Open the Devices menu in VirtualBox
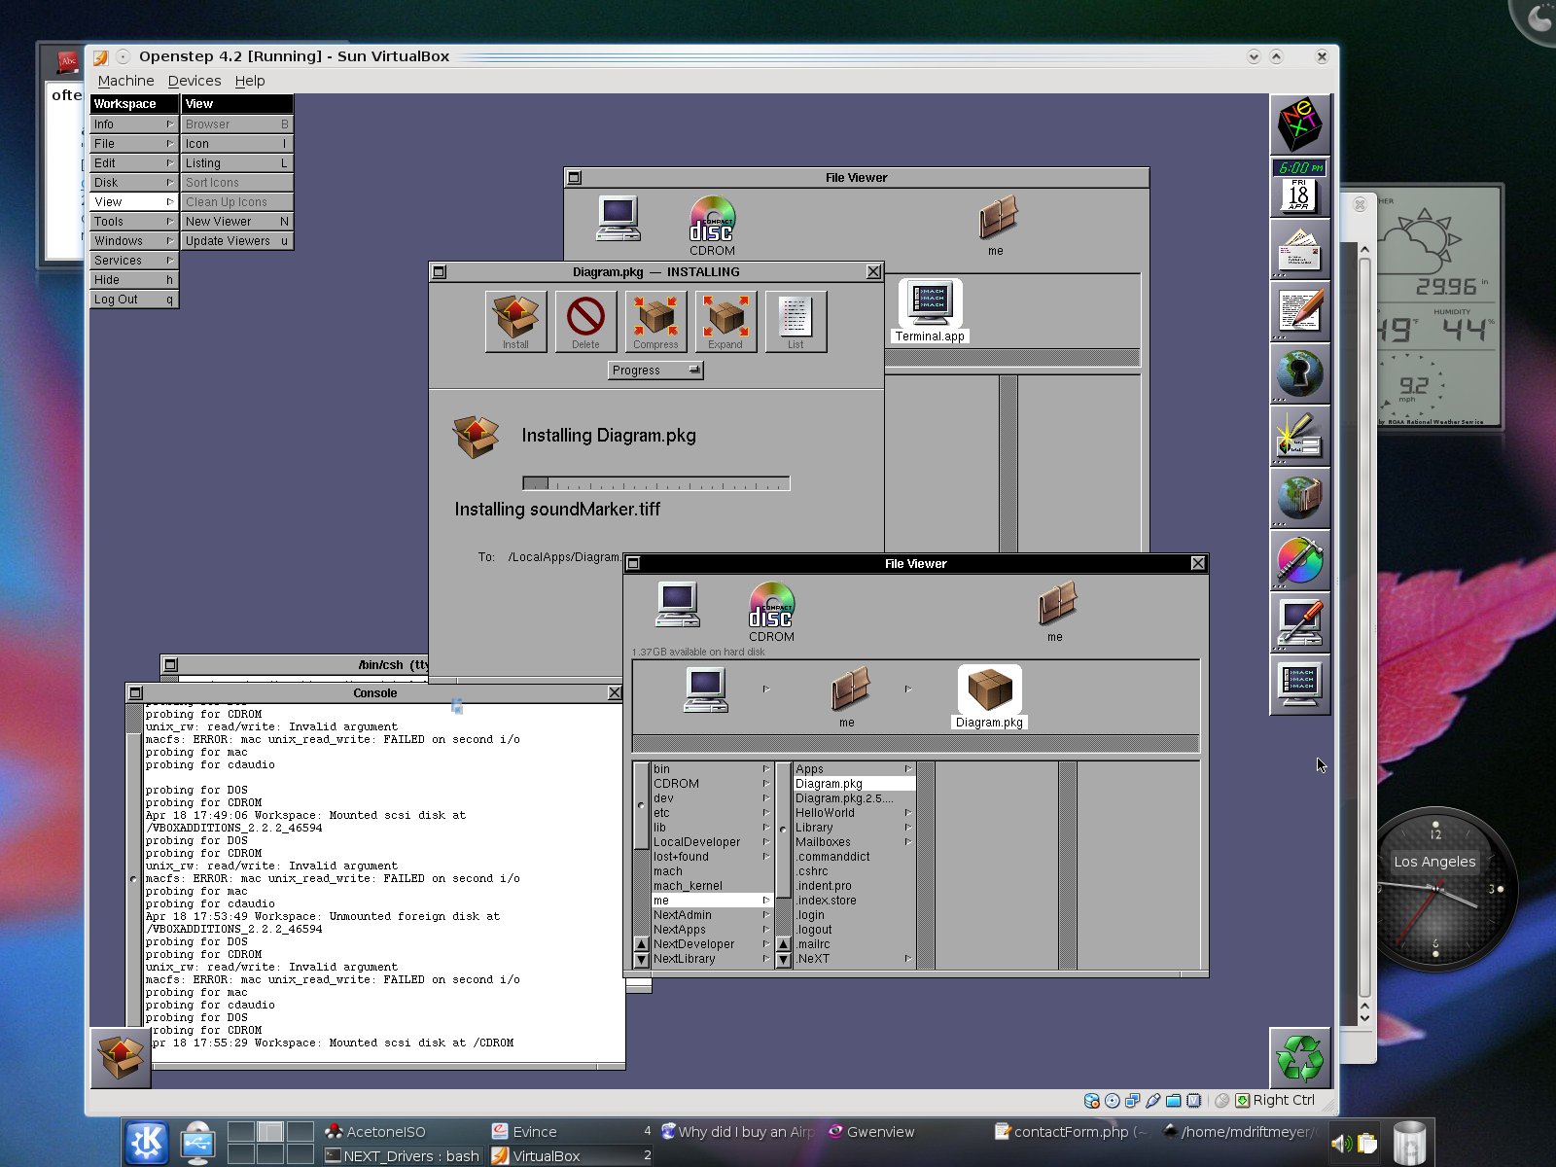Viewport: 1556px width, 1167px height. tap(194, 81)
